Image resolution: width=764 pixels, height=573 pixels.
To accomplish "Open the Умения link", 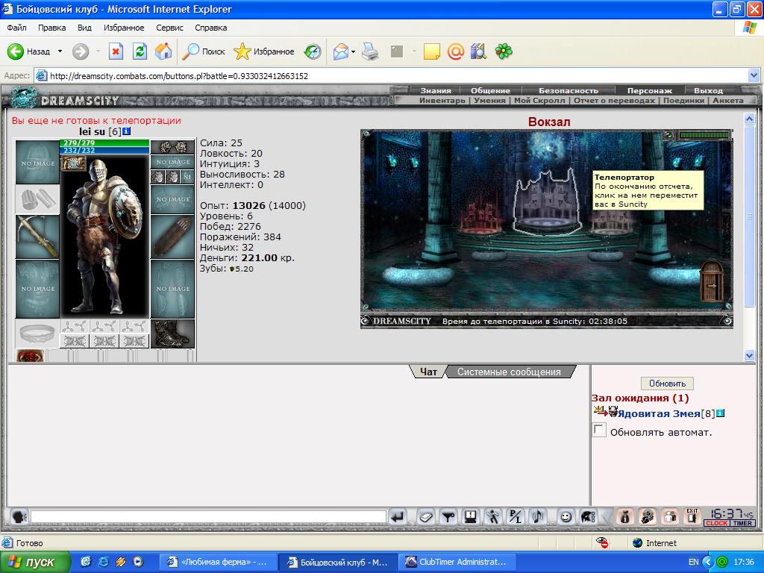I will (489, 101).
